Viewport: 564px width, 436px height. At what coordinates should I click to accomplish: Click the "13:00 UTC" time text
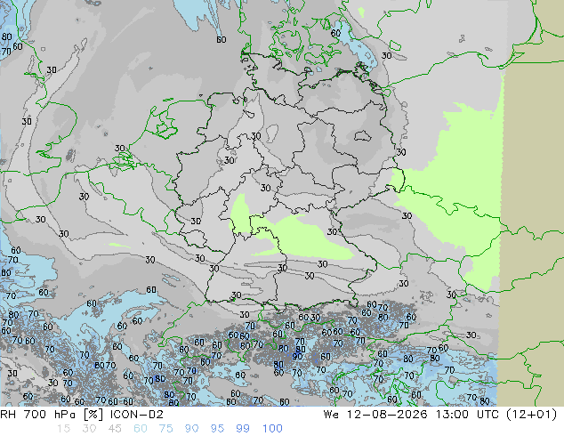[x=468, y=415]
